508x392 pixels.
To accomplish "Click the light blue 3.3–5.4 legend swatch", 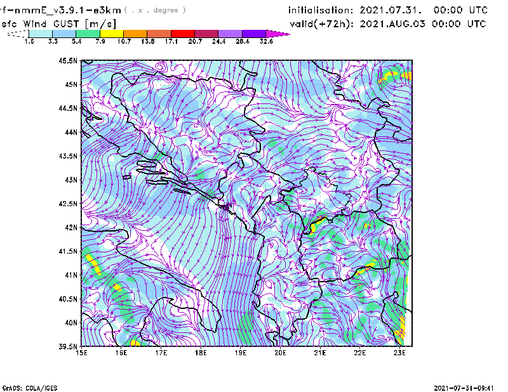I will point(64,34).
